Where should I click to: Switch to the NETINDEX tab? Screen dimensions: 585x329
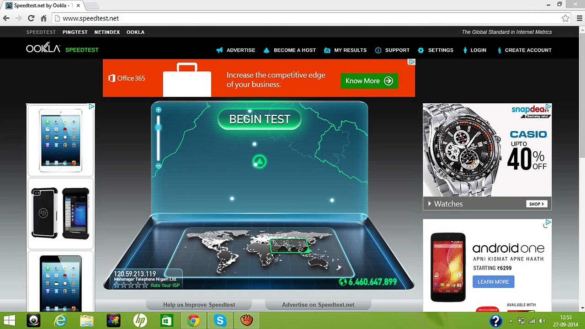pyautogui.click(x=107, y=32)
